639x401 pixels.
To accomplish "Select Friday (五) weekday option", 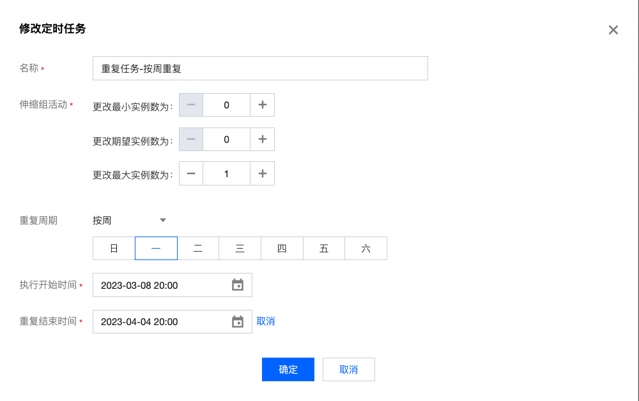I will (324, 249).
